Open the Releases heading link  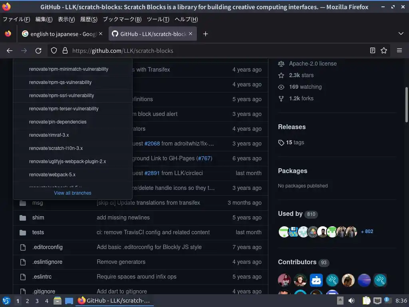pyautogui.click(x=292, y=127)
